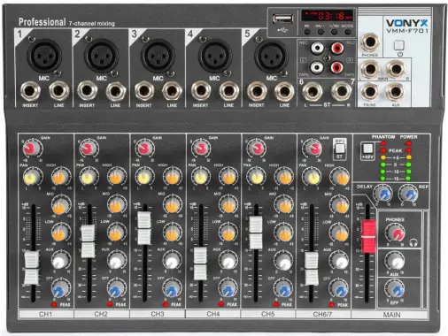
Task: Click the channel 3 XLR MIC input
Action: pos(158,56)
